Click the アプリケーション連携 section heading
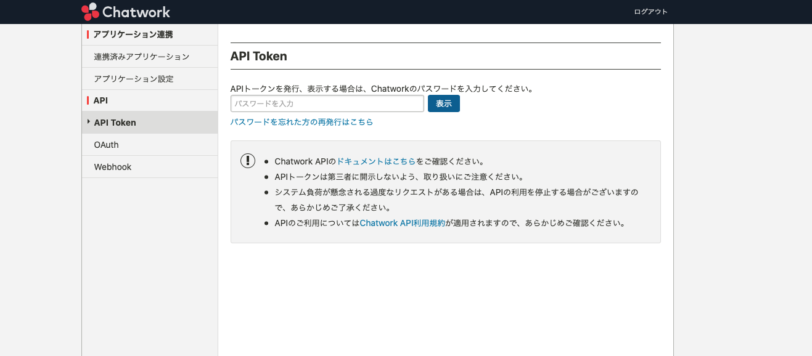 click(133, 34)
